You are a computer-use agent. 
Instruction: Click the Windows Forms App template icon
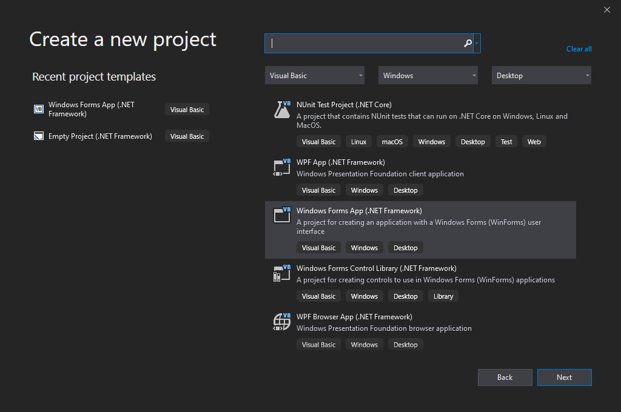pyautogui.click(x=281, y=216)
